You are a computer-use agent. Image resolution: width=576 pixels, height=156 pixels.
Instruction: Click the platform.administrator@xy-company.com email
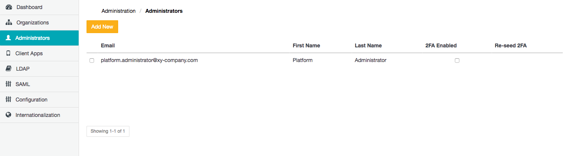[149, 60]
